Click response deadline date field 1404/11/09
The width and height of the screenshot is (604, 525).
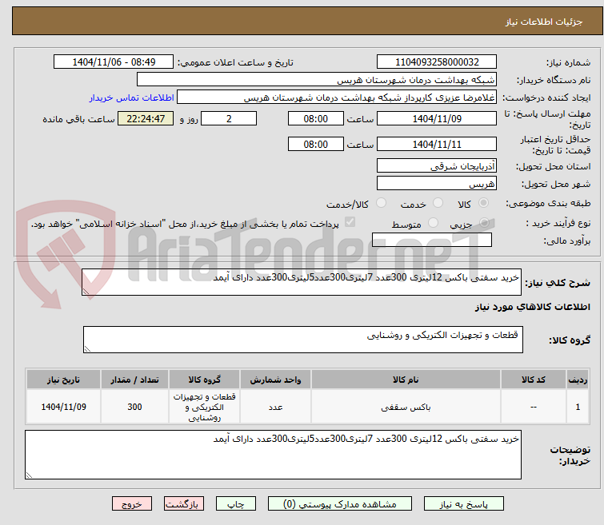pos(437,118)
